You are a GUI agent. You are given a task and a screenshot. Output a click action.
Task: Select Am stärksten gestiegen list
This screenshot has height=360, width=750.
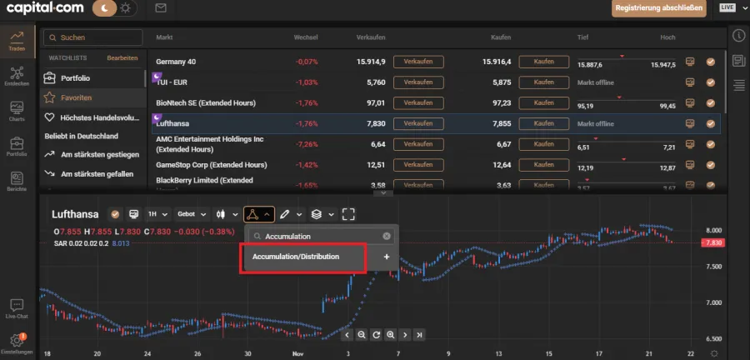[92, 154]
